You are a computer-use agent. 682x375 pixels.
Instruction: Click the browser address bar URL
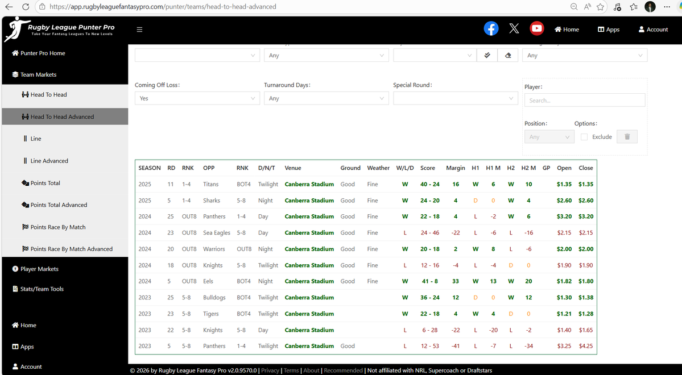click(163, 6)
